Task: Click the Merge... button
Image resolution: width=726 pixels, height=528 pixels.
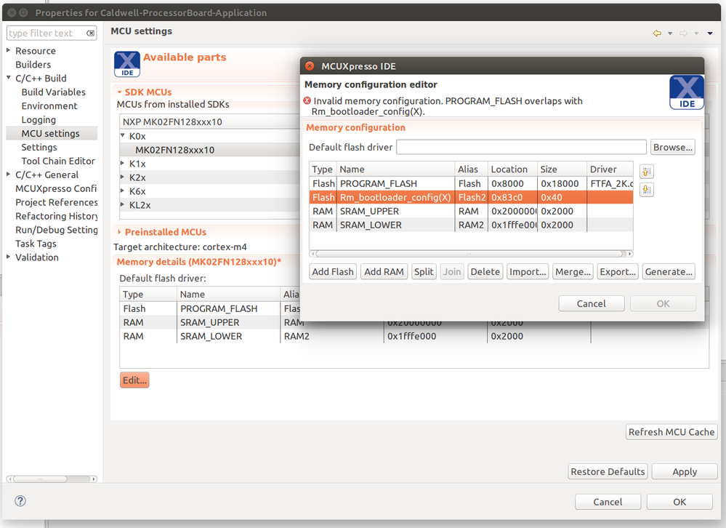Action: [x=573, y=271]
